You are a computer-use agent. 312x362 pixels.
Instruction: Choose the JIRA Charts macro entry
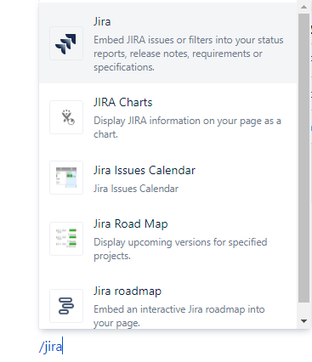(167, 117)
